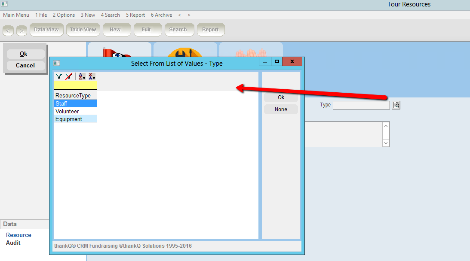This screenshot has width=470, height=261.
Task: Choose Equipment in the ResourceType list
Action: [75, 119]
